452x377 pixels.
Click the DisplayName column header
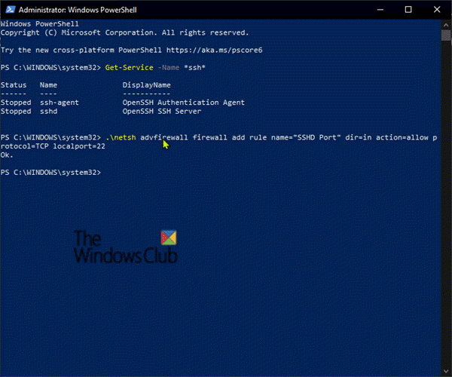[x=146, y=85]
